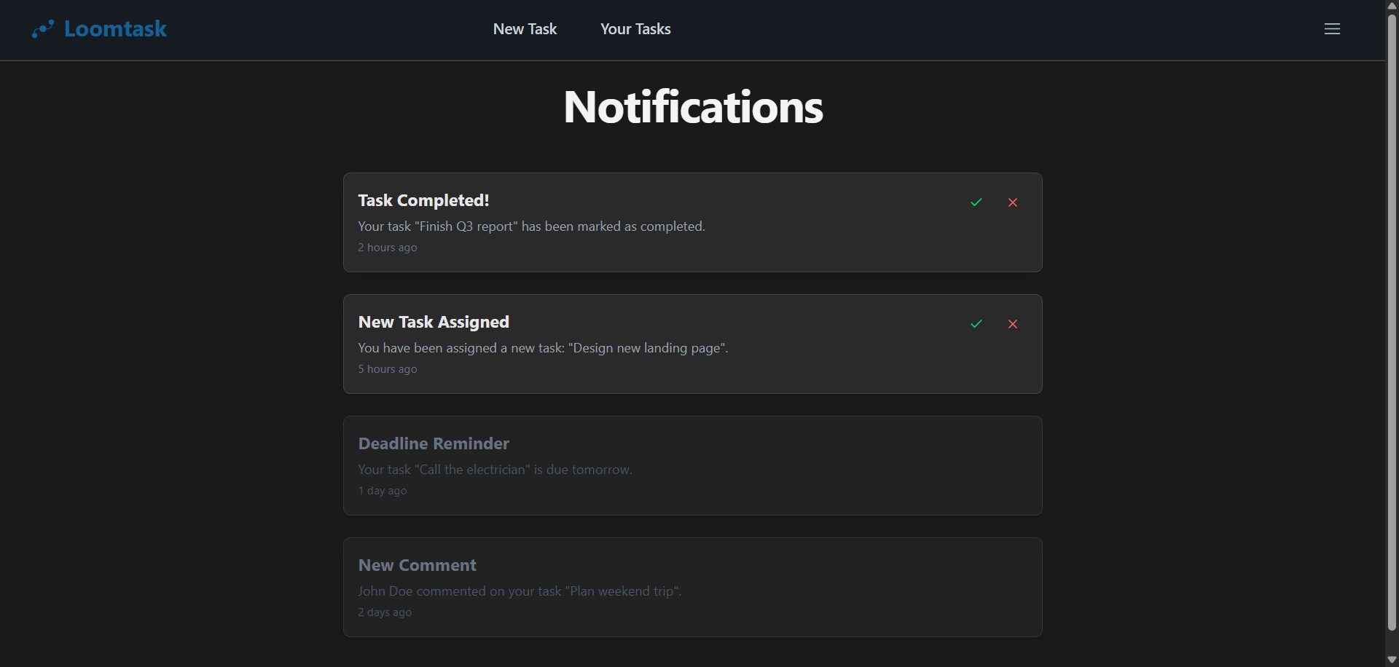Click the Loomtask logo icon
Screen dimensions: 1399x667
(x=43, y=29)
